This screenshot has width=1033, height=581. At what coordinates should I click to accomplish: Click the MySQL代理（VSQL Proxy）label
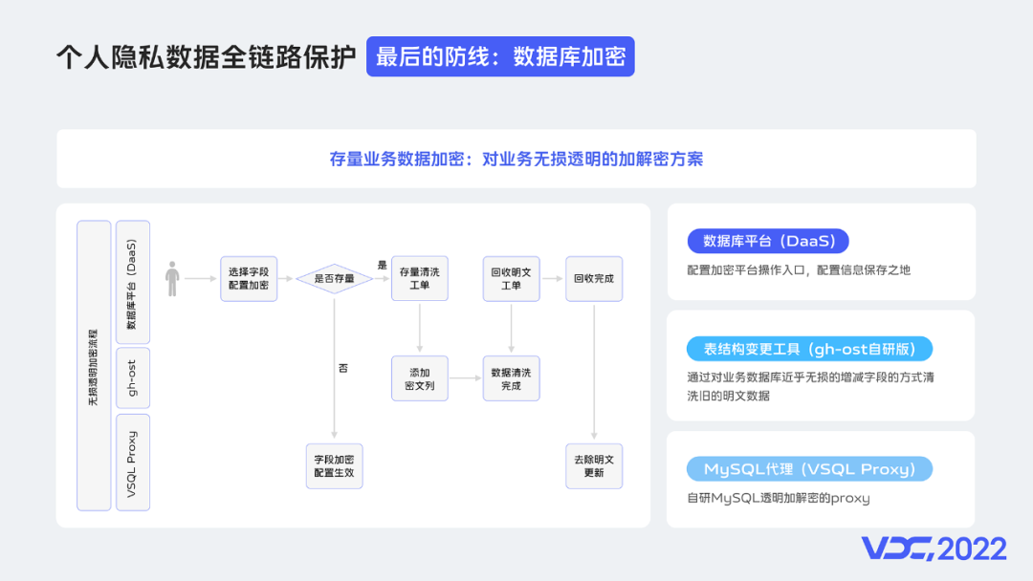tap(809, 469)
